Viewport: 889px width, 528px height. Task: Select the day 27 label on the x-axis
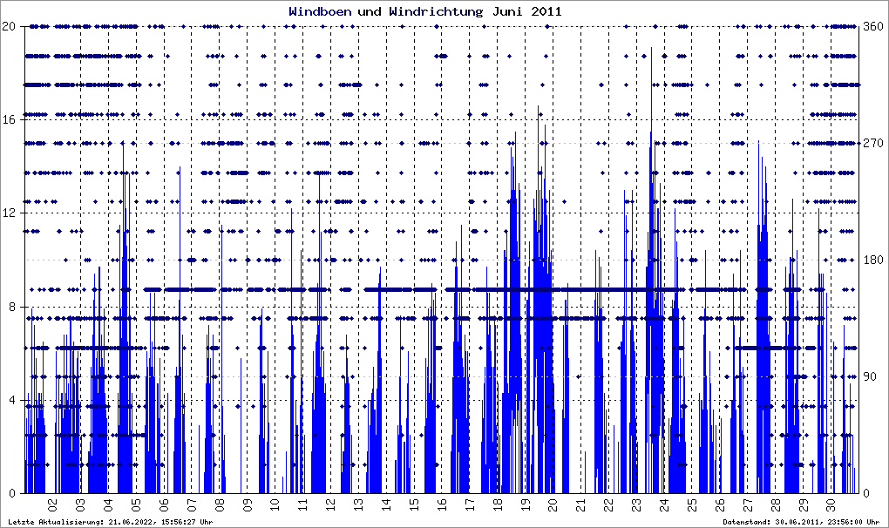(748, 504)
